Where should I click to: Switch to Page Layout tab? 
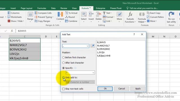point(26,8)
